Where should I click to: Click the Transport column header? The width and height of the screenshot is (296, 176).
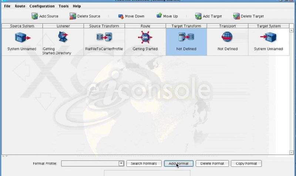[228, 26]
